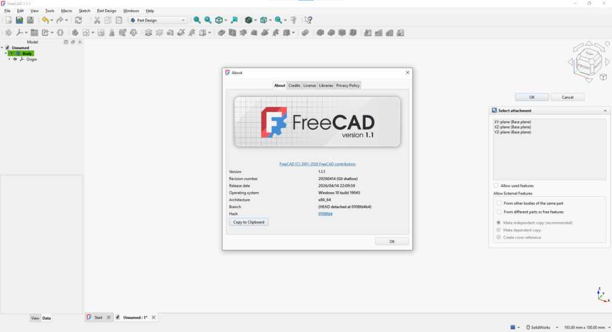Select the scissors Cut icon

coord(97,20)
